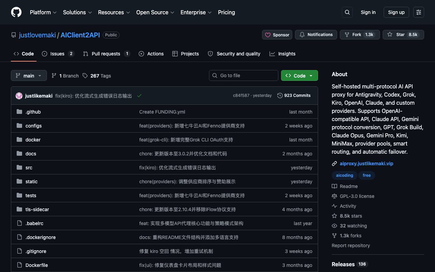Click the tests folder icon
This screenshot has height=272, width=435.
19,195
